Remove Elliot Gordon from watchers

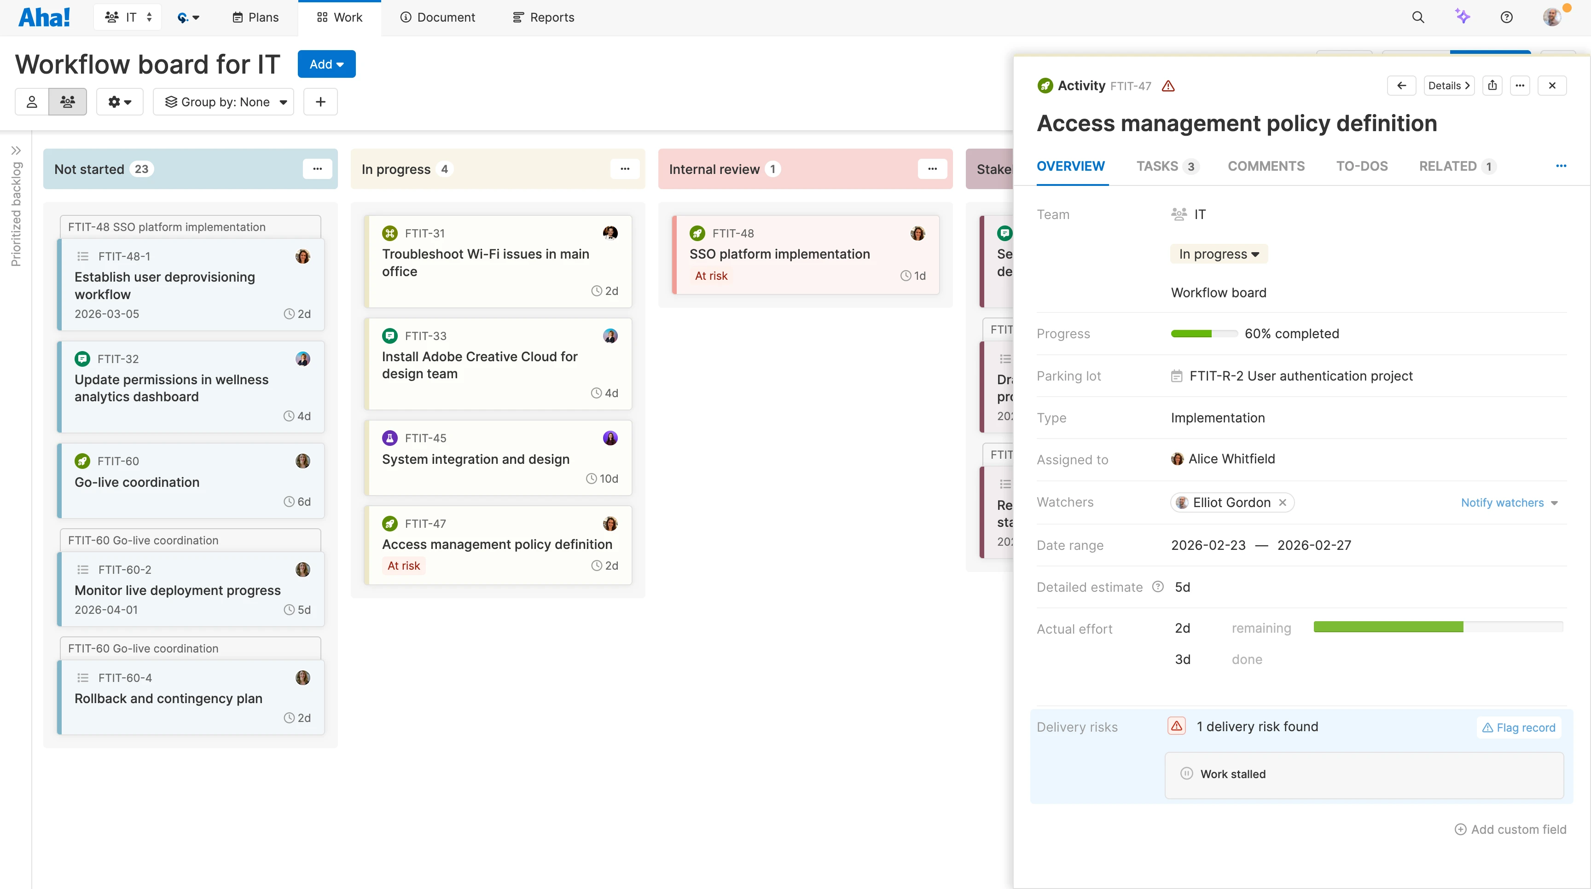[x=1282, y=502]
